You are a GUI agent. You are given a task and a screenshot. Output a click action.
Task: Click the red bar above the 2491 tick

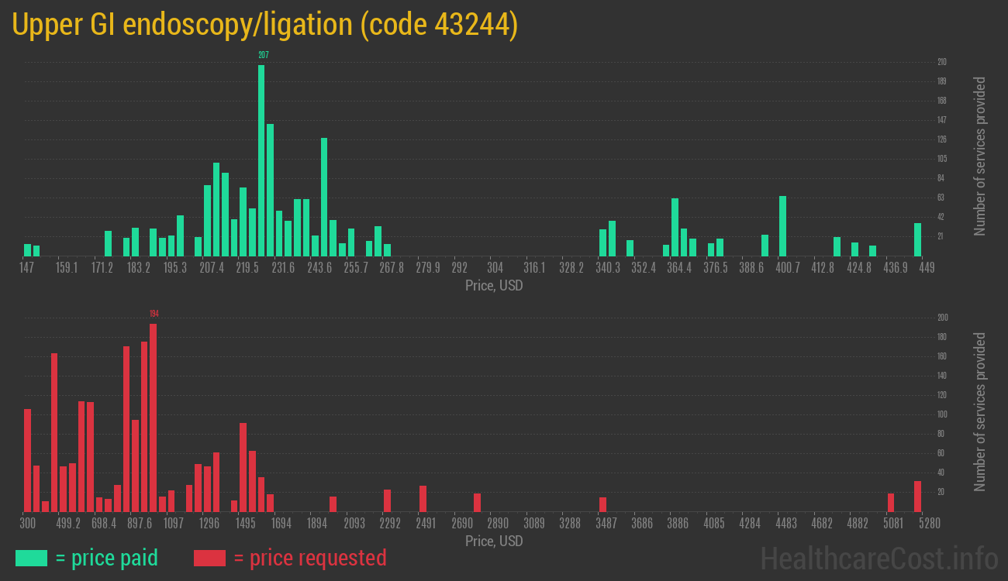(423, 499)
